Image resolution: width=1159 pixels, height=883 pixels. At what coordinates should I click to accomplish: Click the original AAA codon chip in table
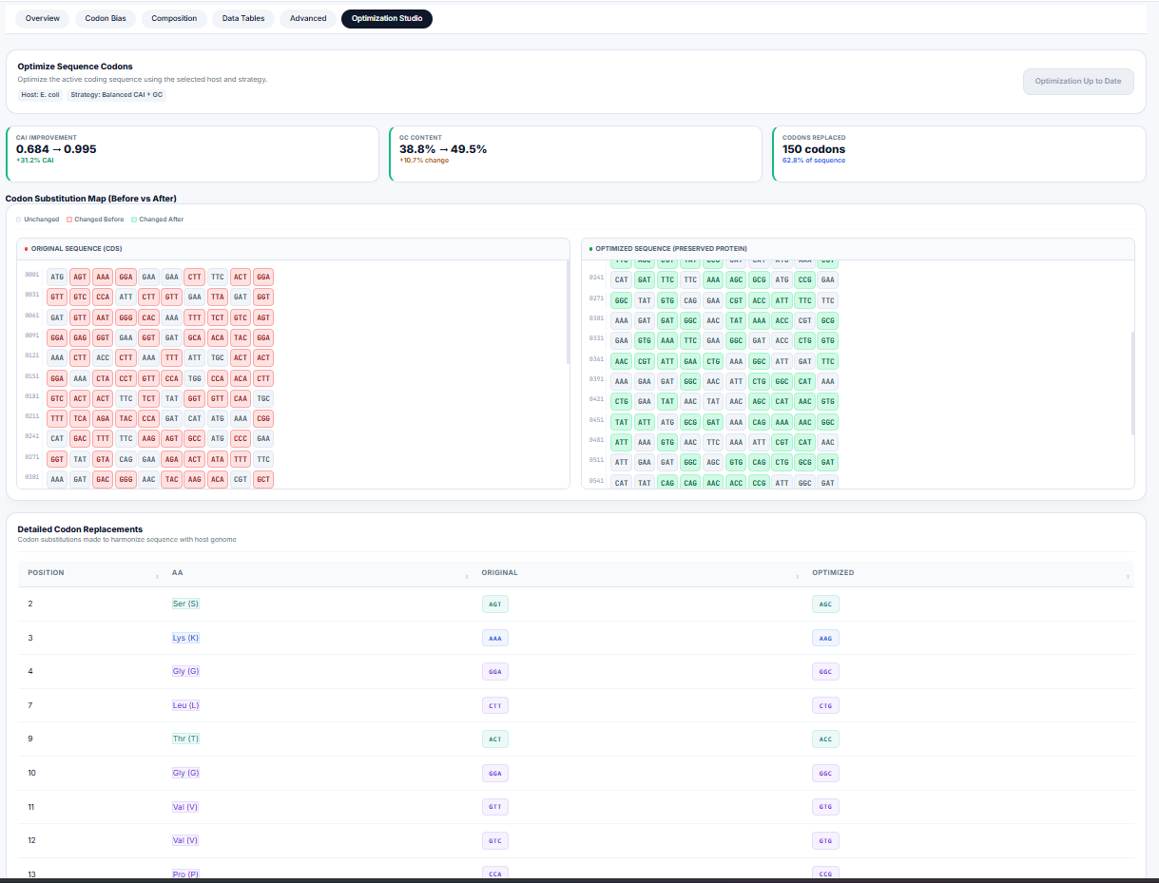click(494, 638)
